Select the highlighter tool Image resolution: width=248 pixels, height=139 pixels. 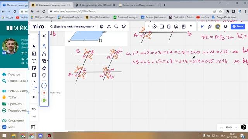[x=44, y=54]
